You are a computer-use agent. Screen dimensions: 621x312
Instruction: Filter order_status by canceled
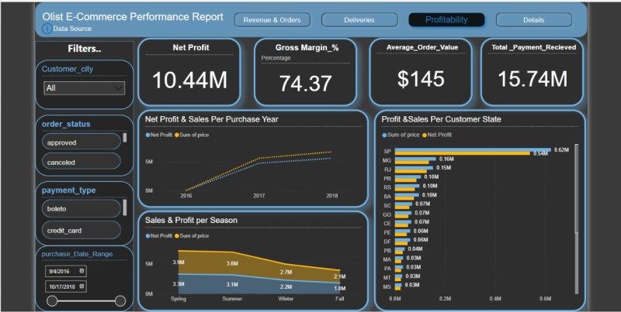pos(82,162)
